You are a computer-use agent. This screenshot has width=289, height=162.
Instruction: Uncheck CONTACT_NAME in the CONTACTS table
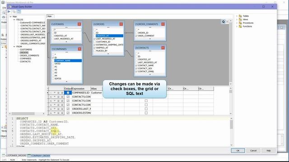coord(136,65)
